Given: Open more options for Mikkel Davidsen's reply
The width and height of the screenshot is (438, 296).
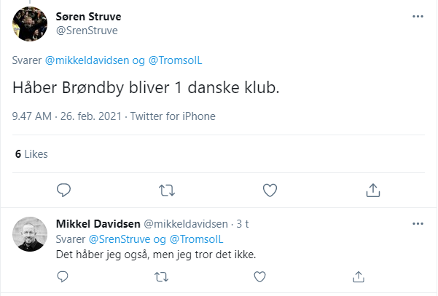Looking at the screenshot, I should tap(418, 223).
